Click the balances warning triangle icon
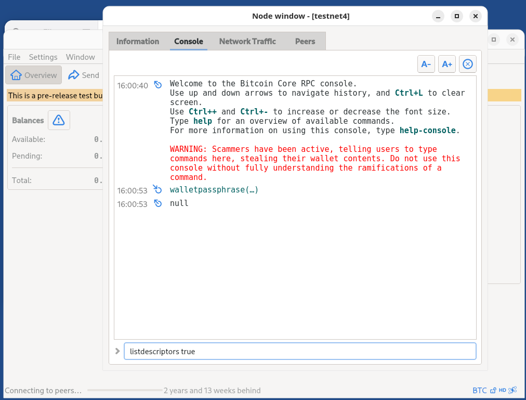The height and width of the screenshot is (400, 526). point(59,120)
